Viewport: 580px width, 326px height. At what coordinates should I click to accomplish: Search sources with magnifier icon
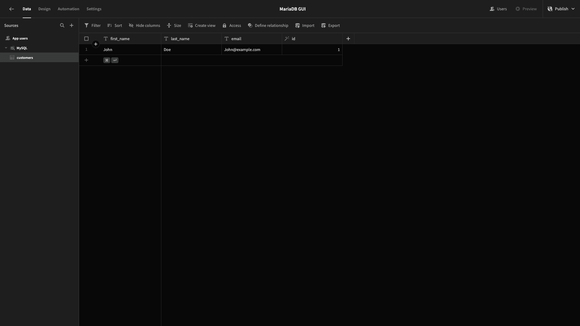coord(62,26)
